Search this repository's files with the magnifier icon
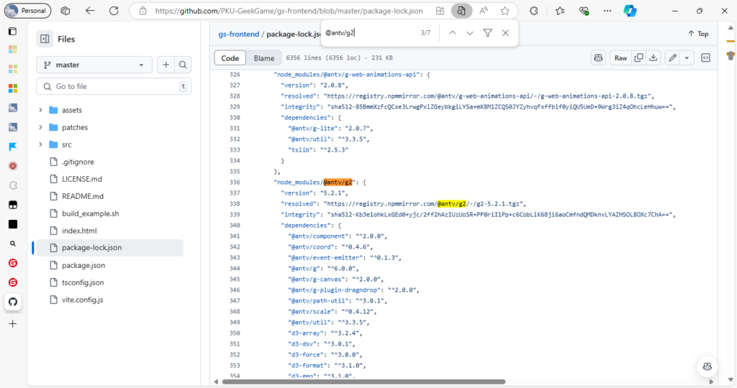 point(183,65)
